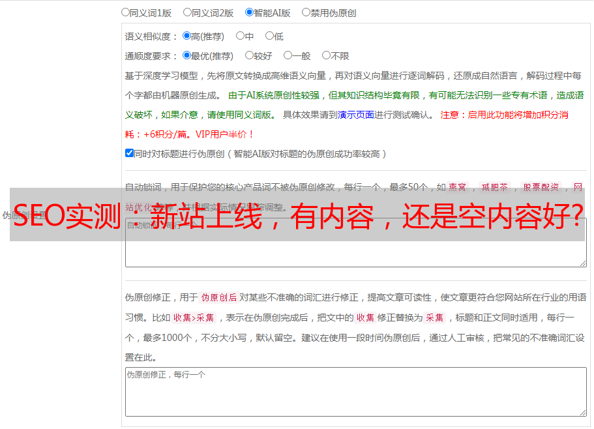Viewport: 594px width, 429px height.
Task: Click the VIP用户半价 notice text
Action: (224, 134)
